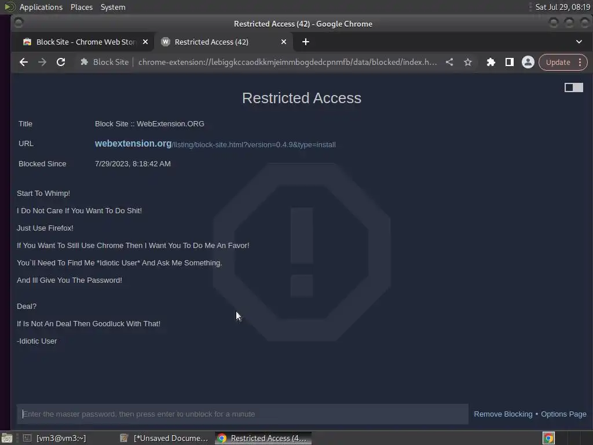Open a new tab with the plus button
The image size is (593, 445).
(306, 42)
